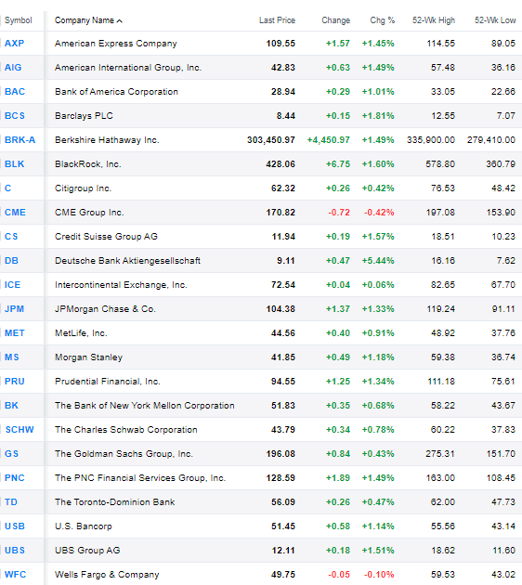
Task: Sort by 52-Wk Low column header
Action: 495,20
